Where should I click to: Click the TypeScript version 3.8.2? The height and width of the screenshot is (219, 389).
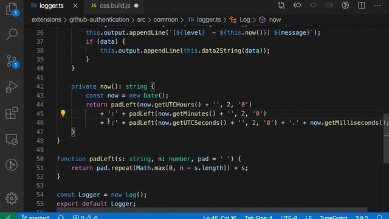[362, 217]
